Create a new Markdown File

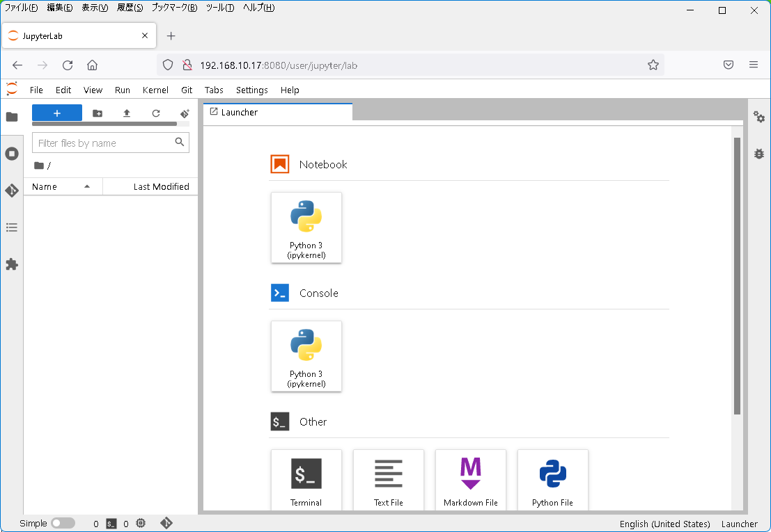tap(471, 479)
